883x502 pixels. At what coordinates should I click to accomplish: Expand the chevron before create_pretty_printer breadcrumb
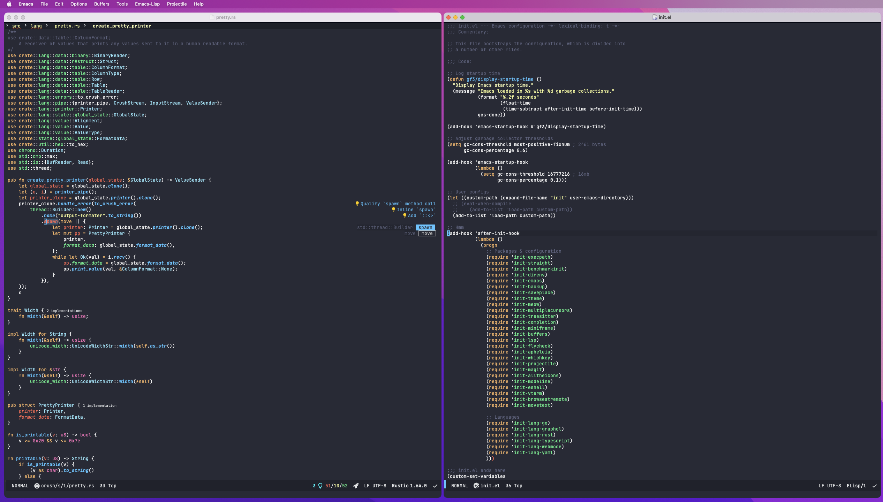pyautogui.click(x=85, y=25)
